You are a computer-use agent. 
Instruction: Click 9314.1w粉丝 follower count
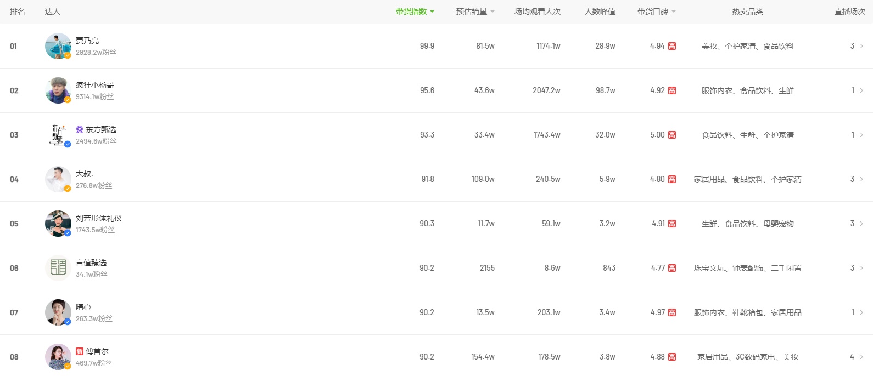point(95,97)
